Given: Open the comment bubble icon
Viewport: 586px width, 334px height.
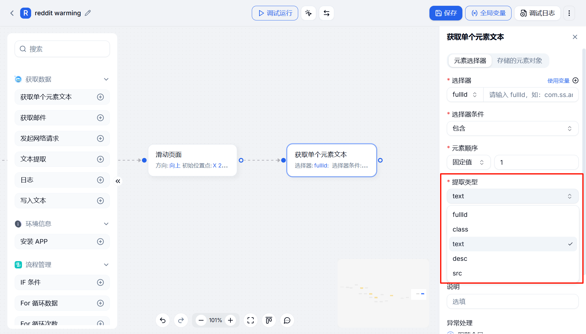Looking at the screenshot, I should (x=287, y=320).
